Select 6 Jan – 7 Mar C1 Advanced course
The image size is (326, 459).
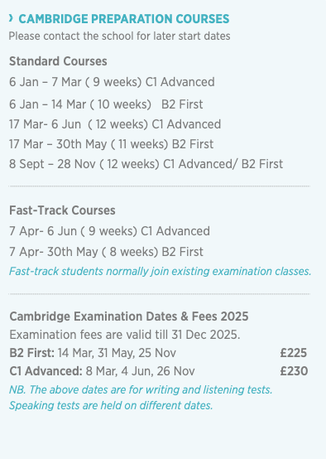(112, 82)
